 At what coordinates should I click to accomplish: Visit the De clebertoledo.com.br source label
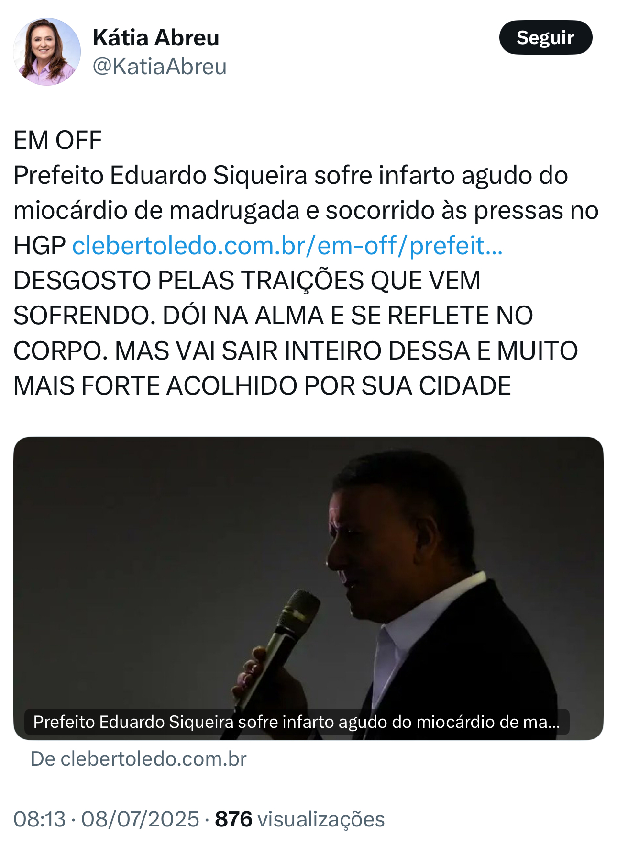click(139, 759)
